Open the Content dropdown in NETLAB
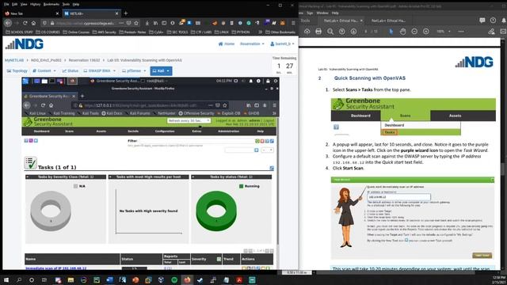 [x=44, y=70]
